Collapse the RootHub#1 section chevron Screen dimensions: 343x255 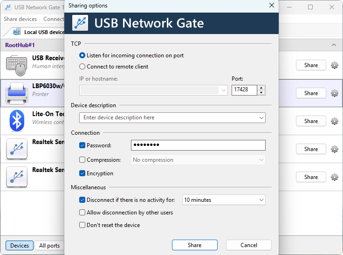click(x=334, y=45)
